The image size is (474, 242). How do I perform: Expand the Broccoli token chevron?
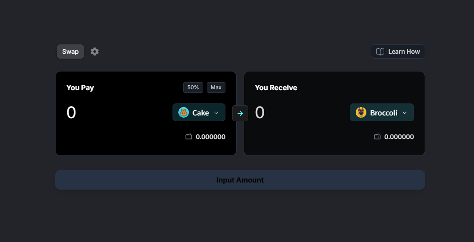[x=405, y=112]
